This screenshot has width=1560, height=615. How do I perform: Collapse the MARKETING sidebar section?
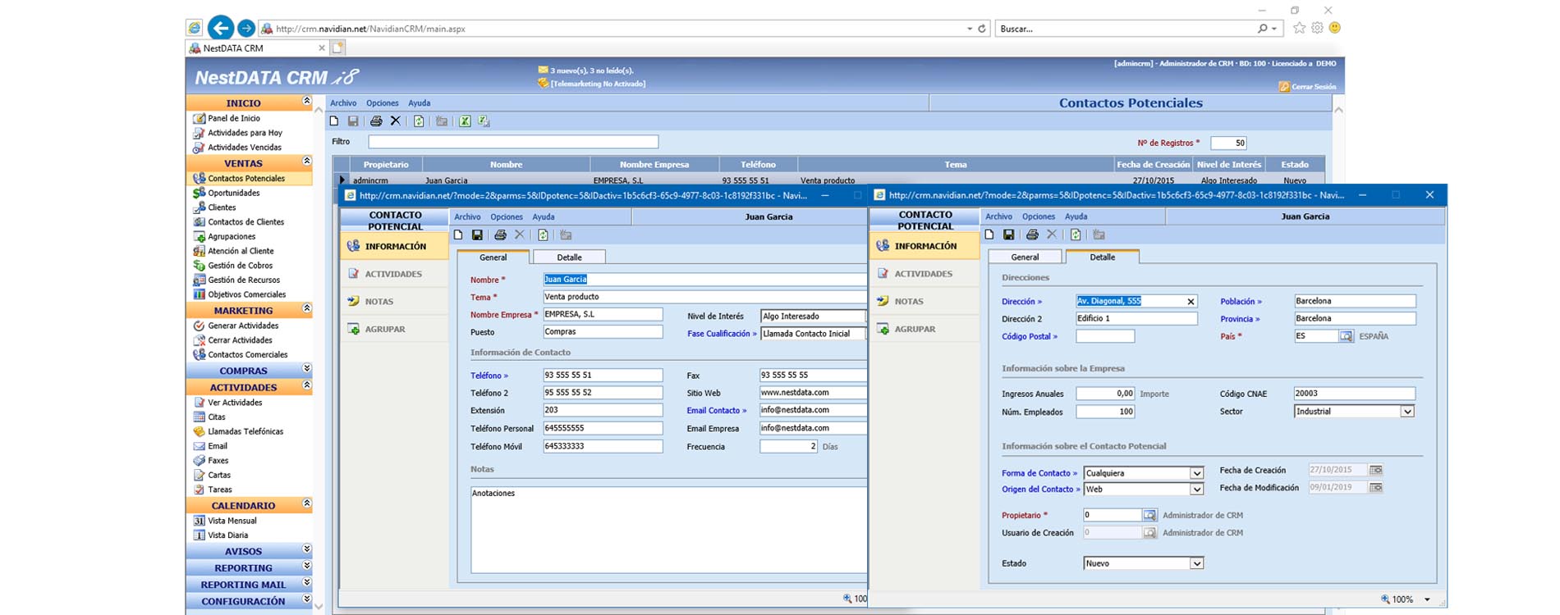point(306,309)
